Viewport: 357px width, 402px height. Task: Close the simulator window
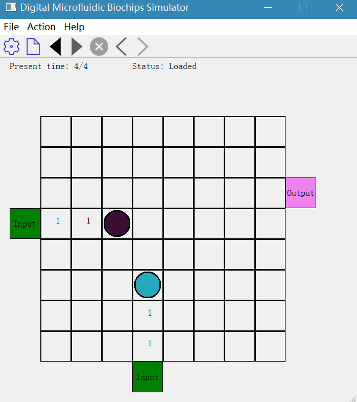click(x=339, y=8)
